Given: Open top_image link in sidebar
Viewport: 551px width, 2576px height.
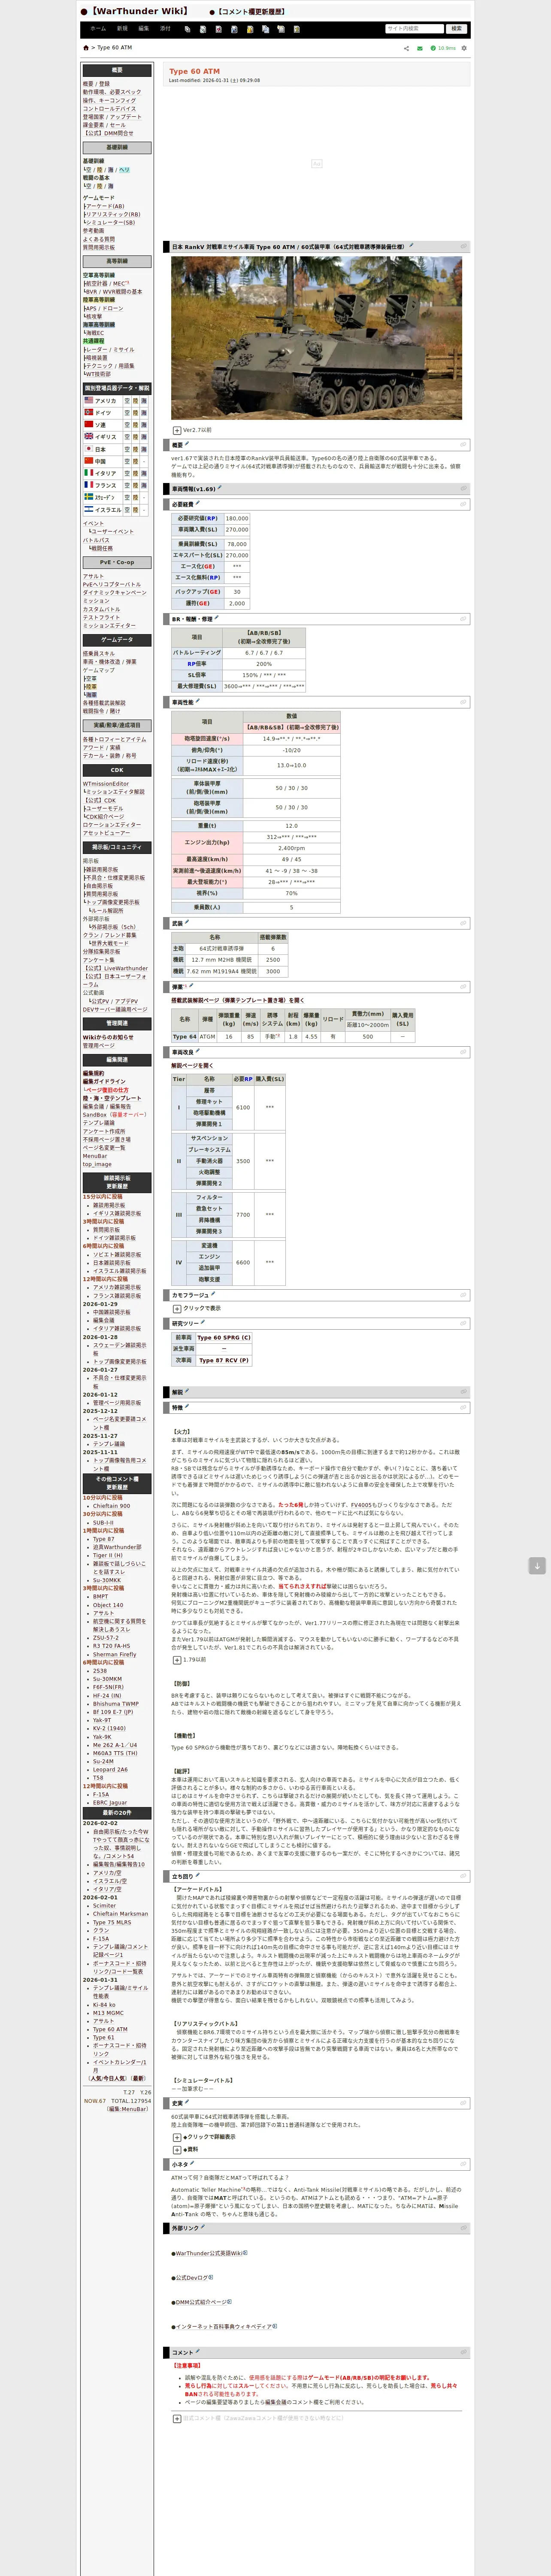Looking at the screenshot, I should click(97, 1164).
